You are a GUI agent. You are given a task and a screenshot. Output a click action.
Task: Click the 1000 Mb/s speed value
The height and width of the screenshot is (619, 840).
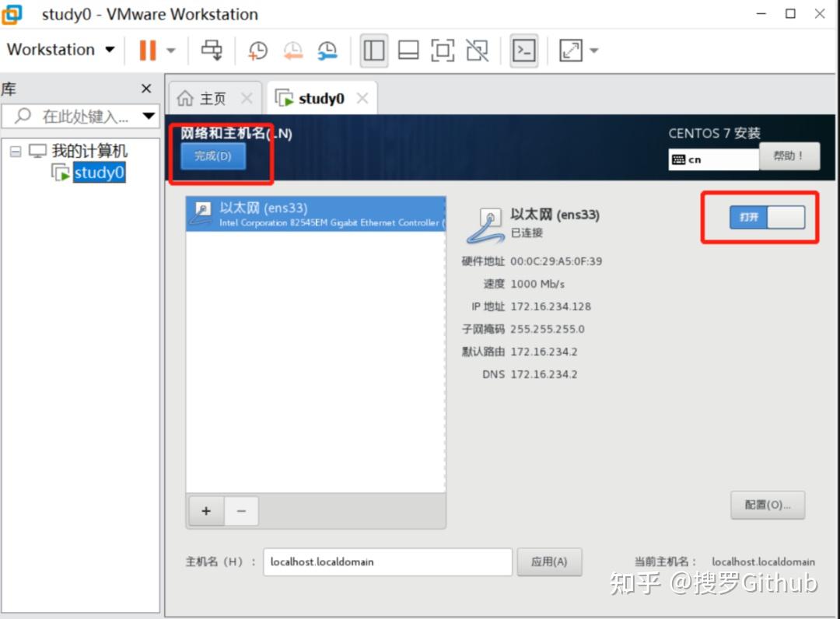click(x=537, y=284)
